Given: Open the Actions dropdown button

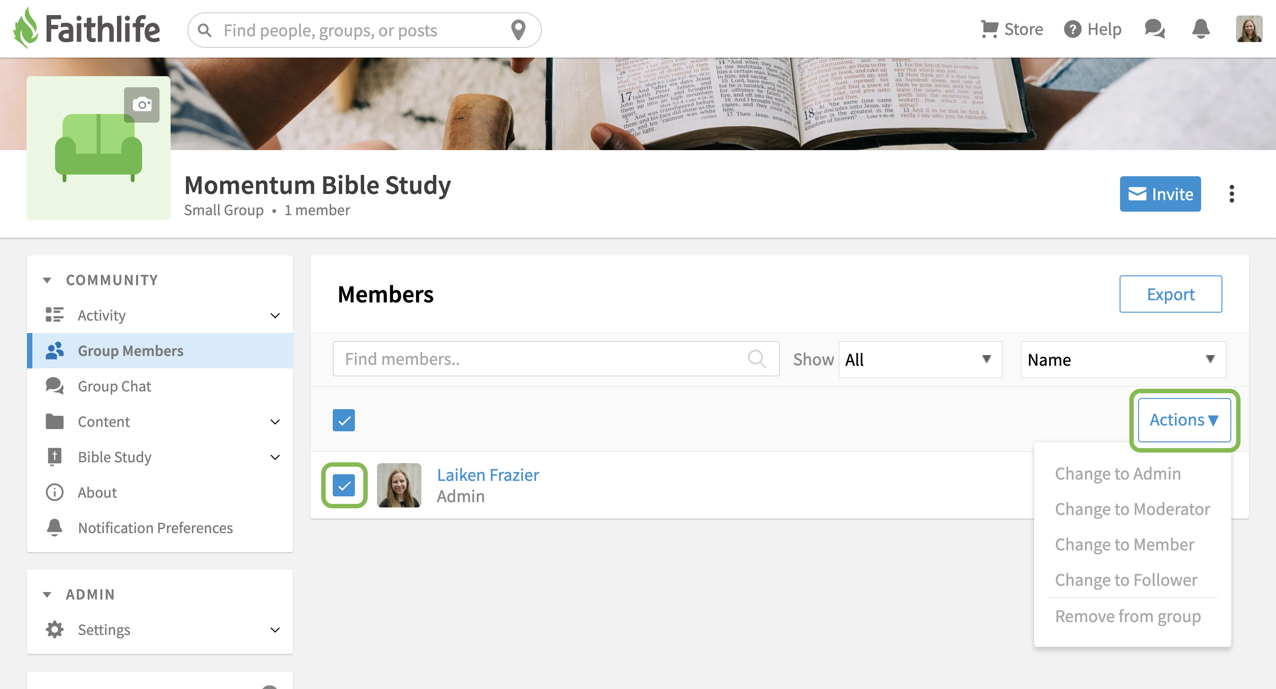Looking at the screenshot, I should [1184, 420].
